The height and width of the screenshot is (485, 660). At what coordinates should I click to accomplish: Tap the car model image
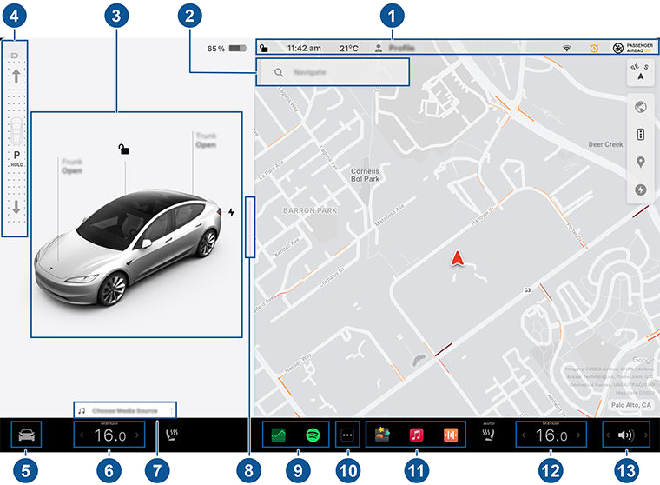coord(128,248)
